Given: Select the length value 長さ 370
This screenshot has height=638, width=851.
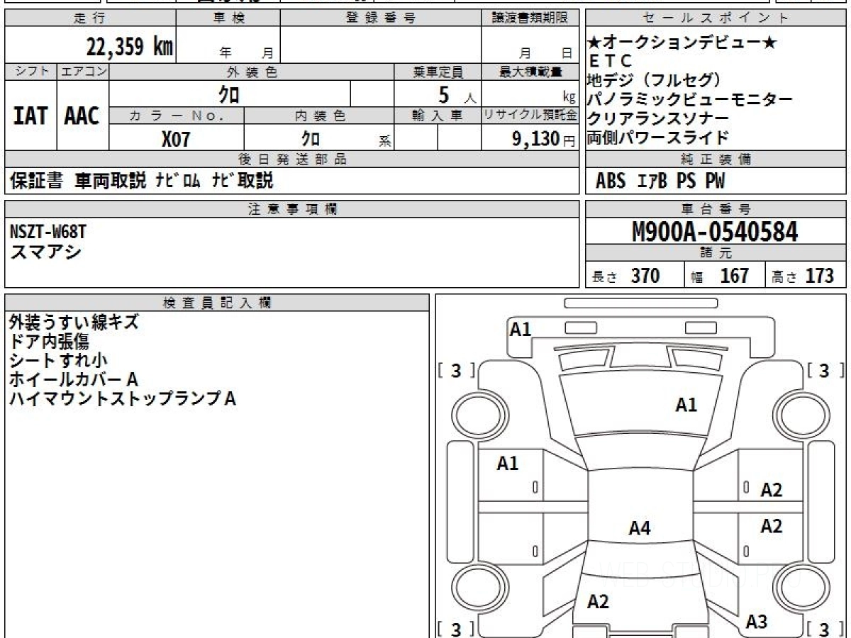Looking at the screenshot, I should click(x=626, y=276).
